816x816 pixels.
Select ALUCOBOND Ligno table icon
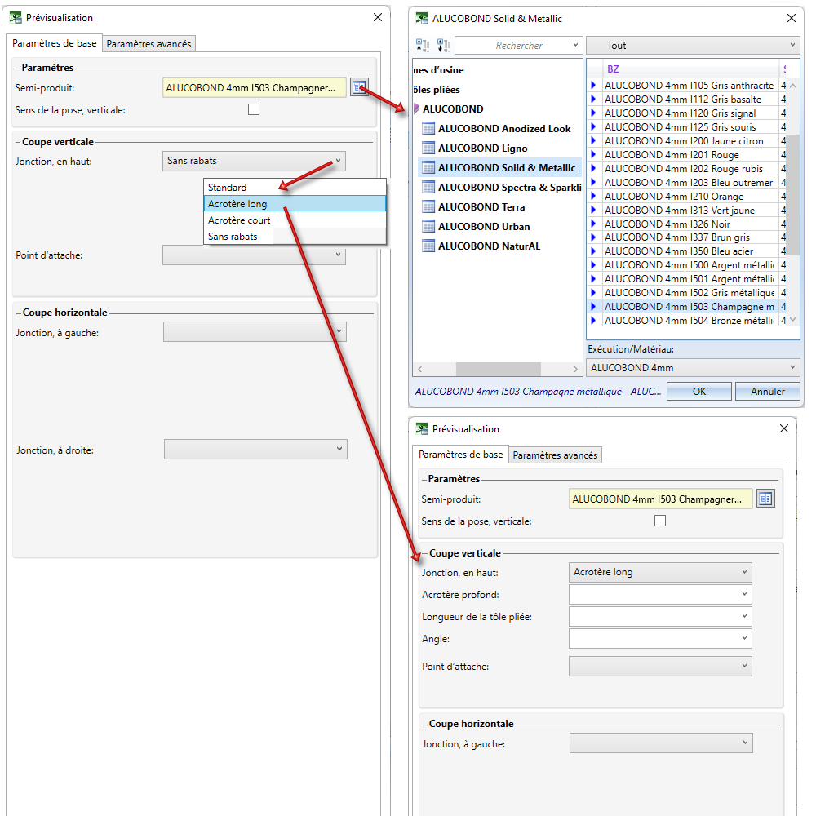428,149
